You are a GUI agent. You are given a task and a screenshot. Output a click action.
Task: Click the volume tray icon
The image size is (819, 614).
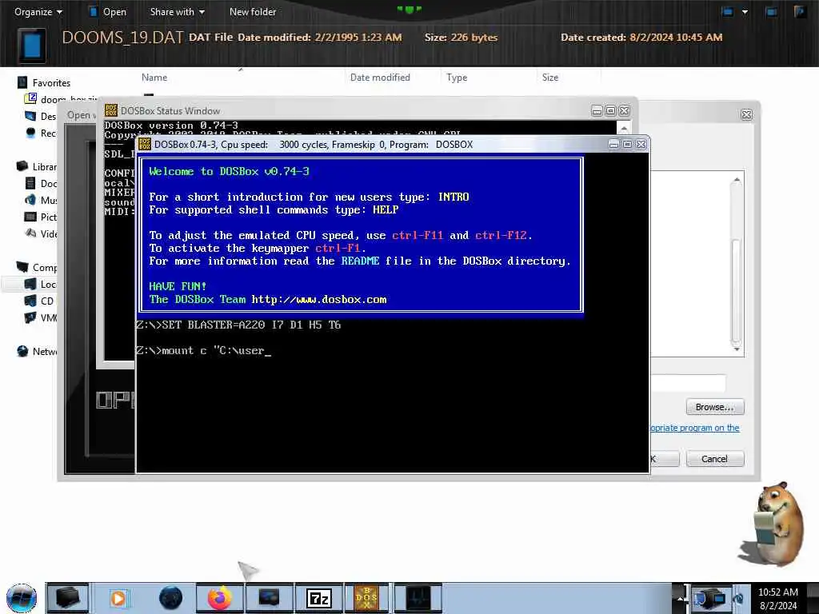738,598
